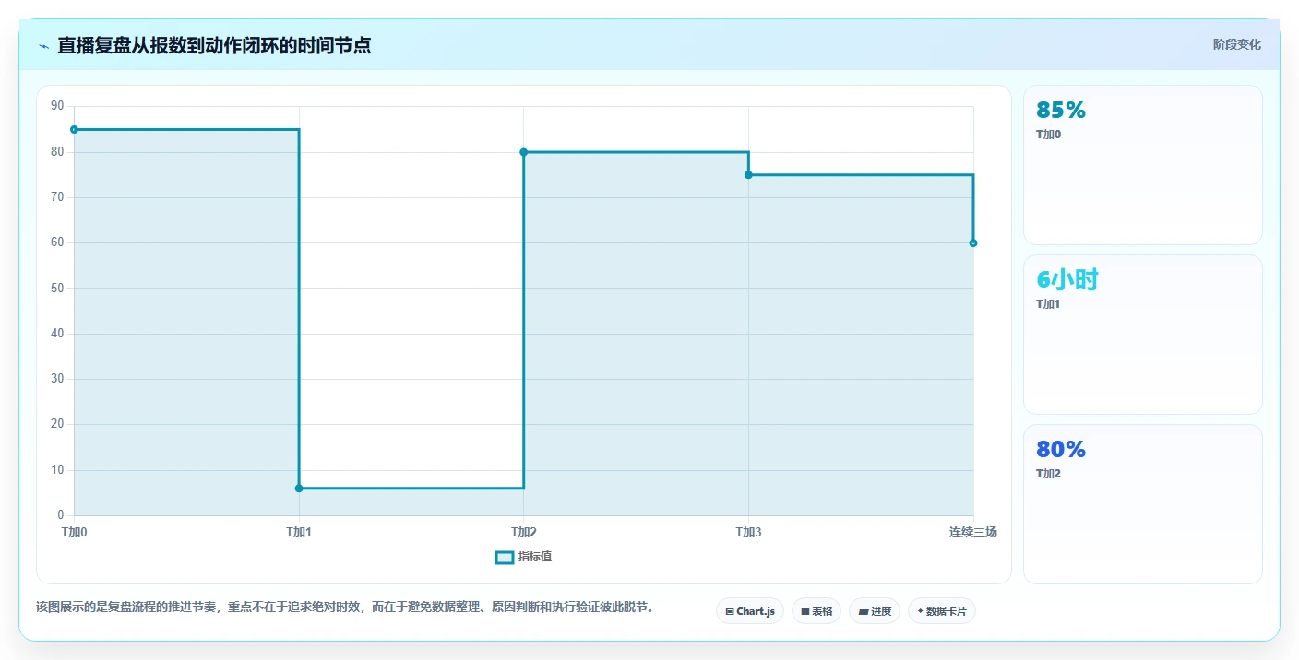This screenshot has width=1299, height=660.
Task: Click the chart title 直播复盘从报数到动作闭环的时间节点
Action: [x=214, y=45]
